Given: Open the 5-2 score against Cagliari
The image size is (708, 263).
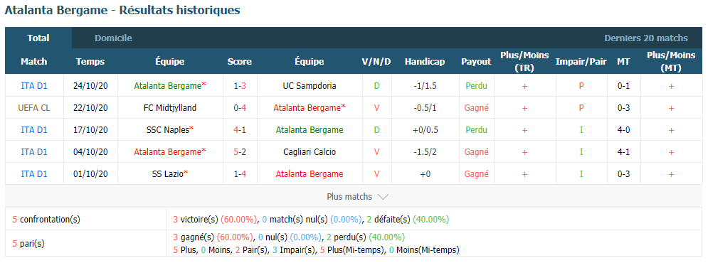Looking at the screenshot, I should [240, 152].
